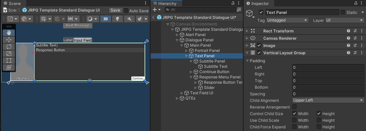
Task: Click the Continue button in scene
Action: click(x=138, y=79)
